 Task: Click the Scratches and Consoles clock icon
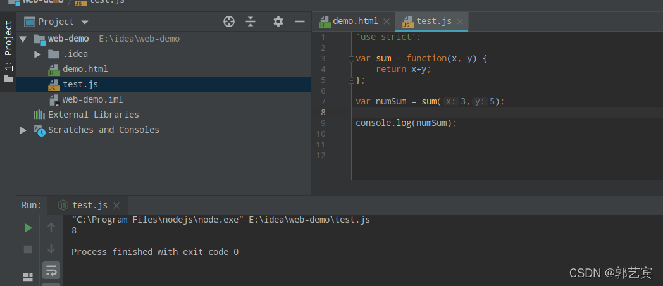pyautogui.click(x=39, y=130)
